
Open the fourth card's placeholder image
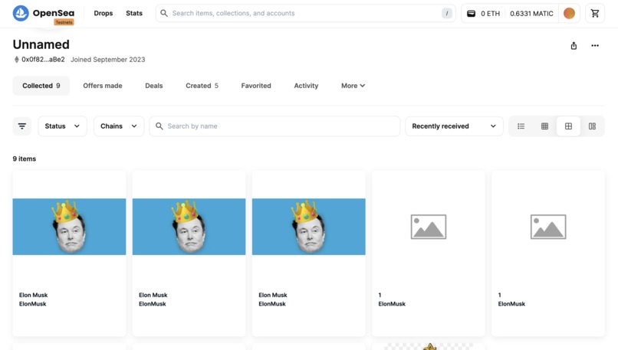point(429,227)
